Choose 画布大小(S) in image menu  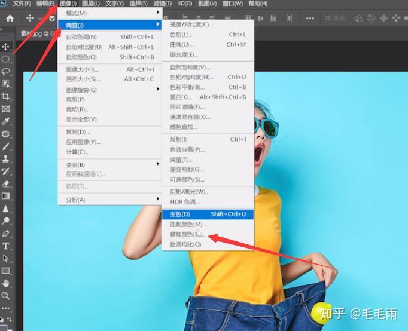[110, 79]
